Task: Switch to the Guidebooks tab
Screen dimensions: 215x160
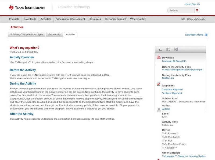Action: (x=55, y=35)
